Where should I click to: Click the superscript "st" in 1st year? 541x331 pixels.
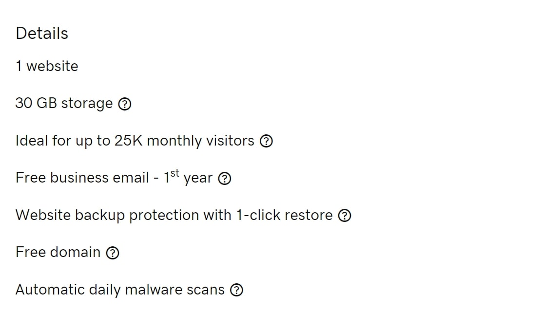tap(175, 173)
